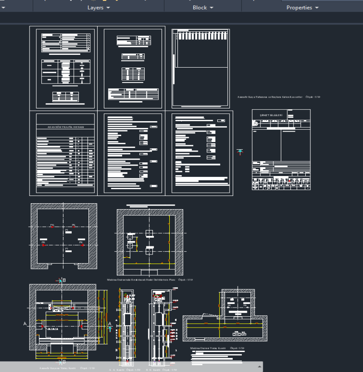Select the top section marker B above shaft plan
Image resolution: width=363 pixels, height=372 pixels.
coord(62,281)
